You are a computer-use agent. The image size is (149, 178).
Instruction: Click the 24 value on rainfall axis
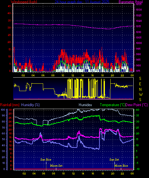coord(10,122)
